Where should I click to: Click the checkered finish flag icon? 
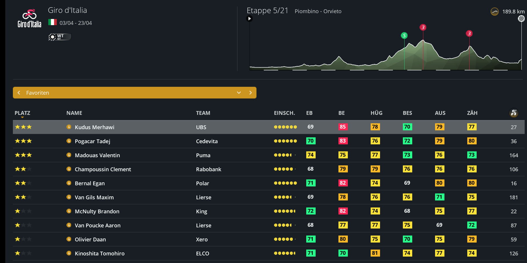(521, 19)
